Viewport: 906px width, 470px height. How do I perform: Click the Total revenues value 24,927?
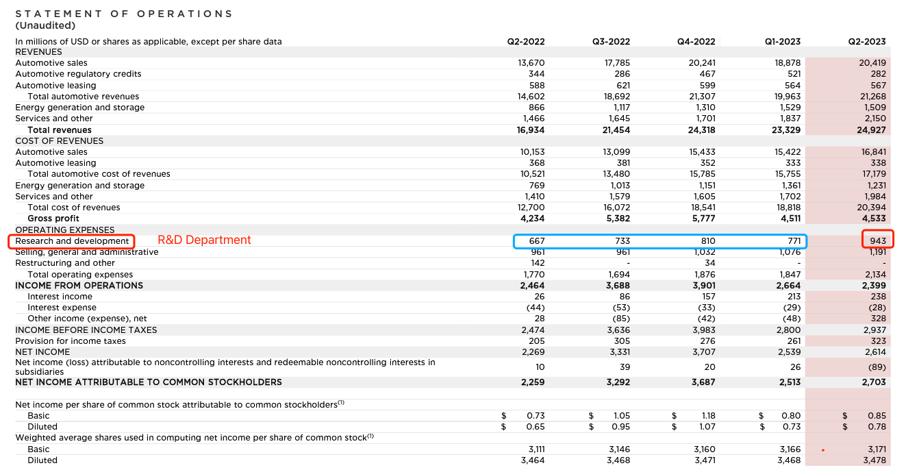[872, 129]
